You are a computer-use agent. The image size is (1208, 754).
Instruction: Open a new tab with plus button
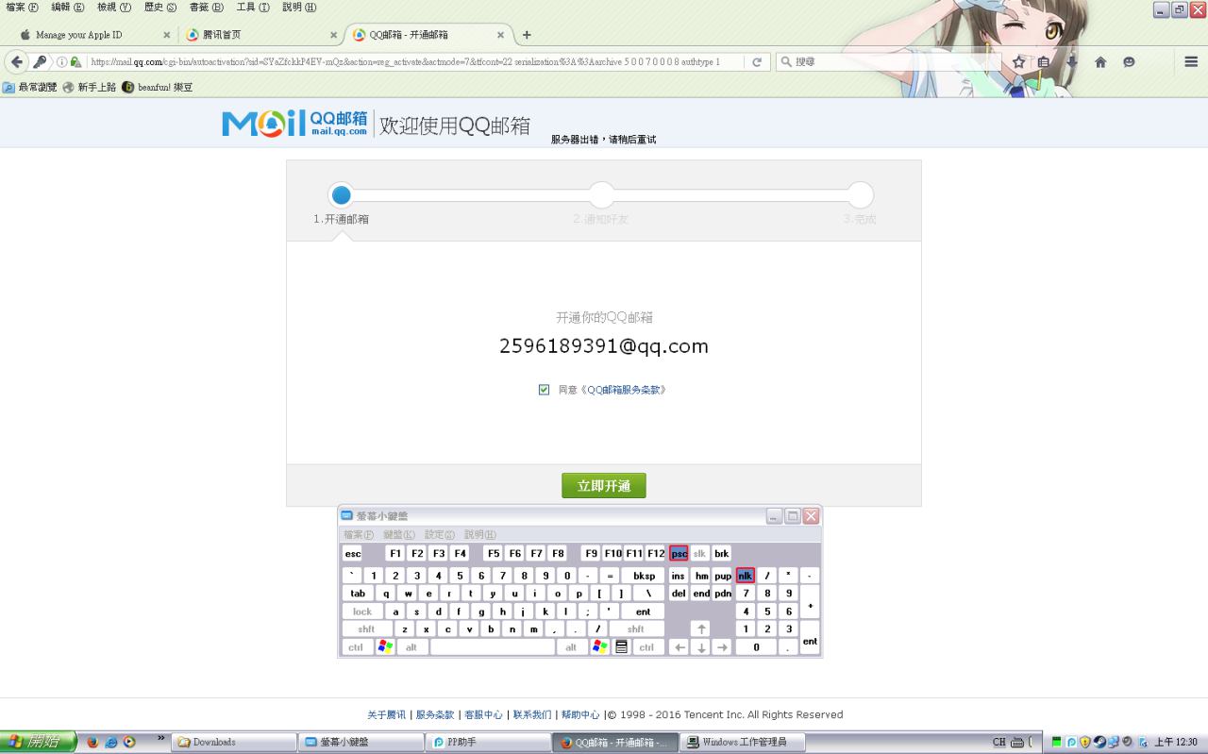(527, 35)
